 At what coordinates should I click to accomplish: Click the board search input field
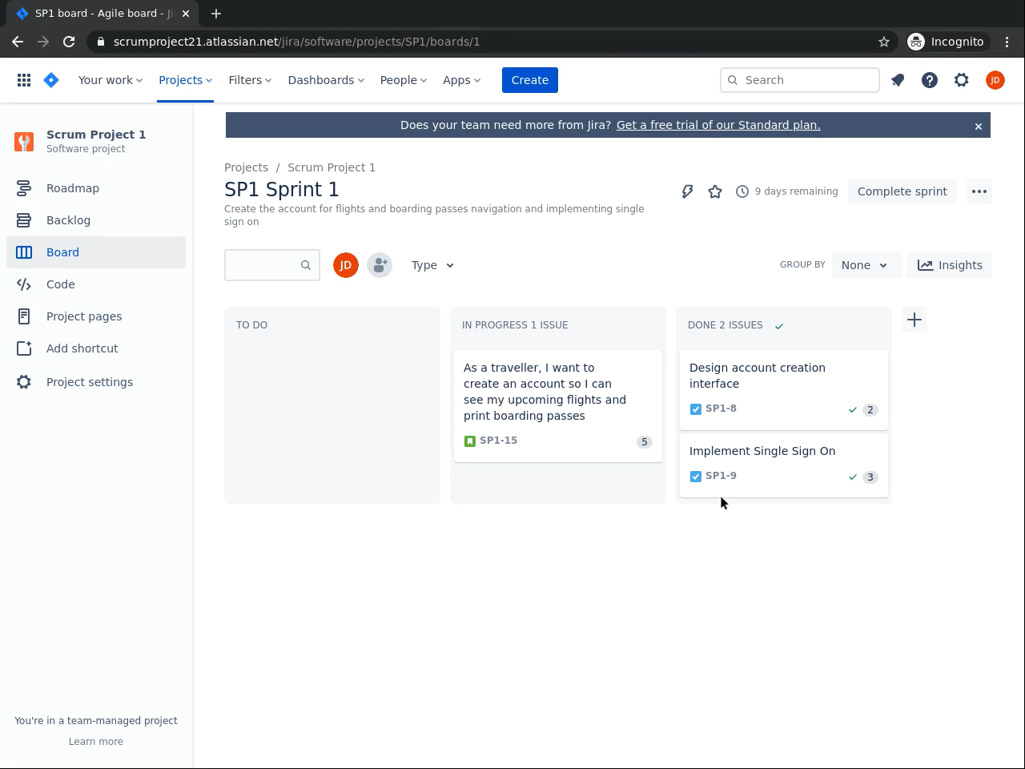(263, 265)
